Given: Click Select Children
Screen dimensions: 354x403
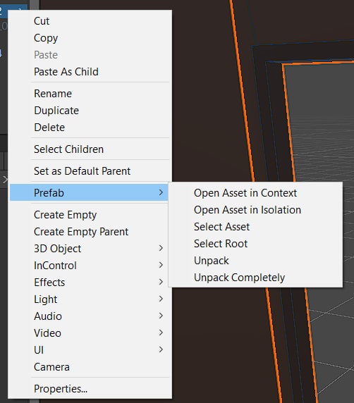Looking at the screenshot, I should pos(90,149).
